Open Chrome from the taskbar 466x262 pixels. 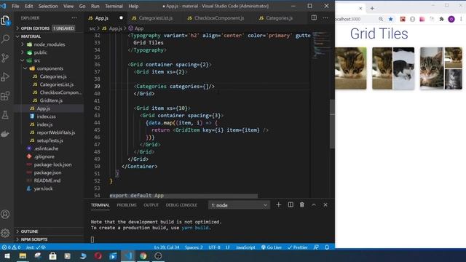point(143,256)
